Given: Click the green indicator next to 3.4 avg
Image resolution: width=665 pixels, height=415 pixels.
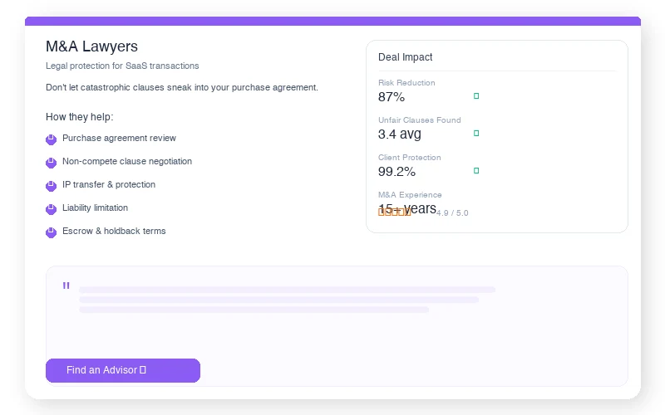Looking at the screenshot, I should click(x=476, y=134).
